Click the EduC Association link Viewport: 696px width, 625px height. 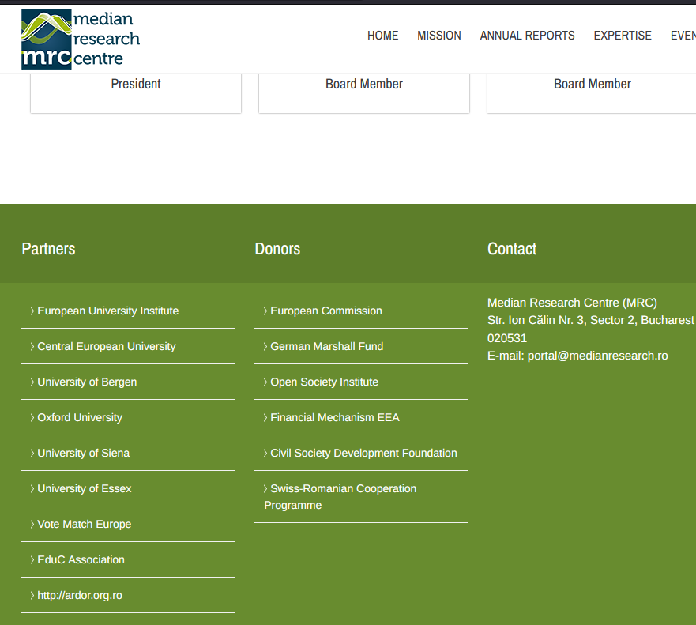point(81,559)
